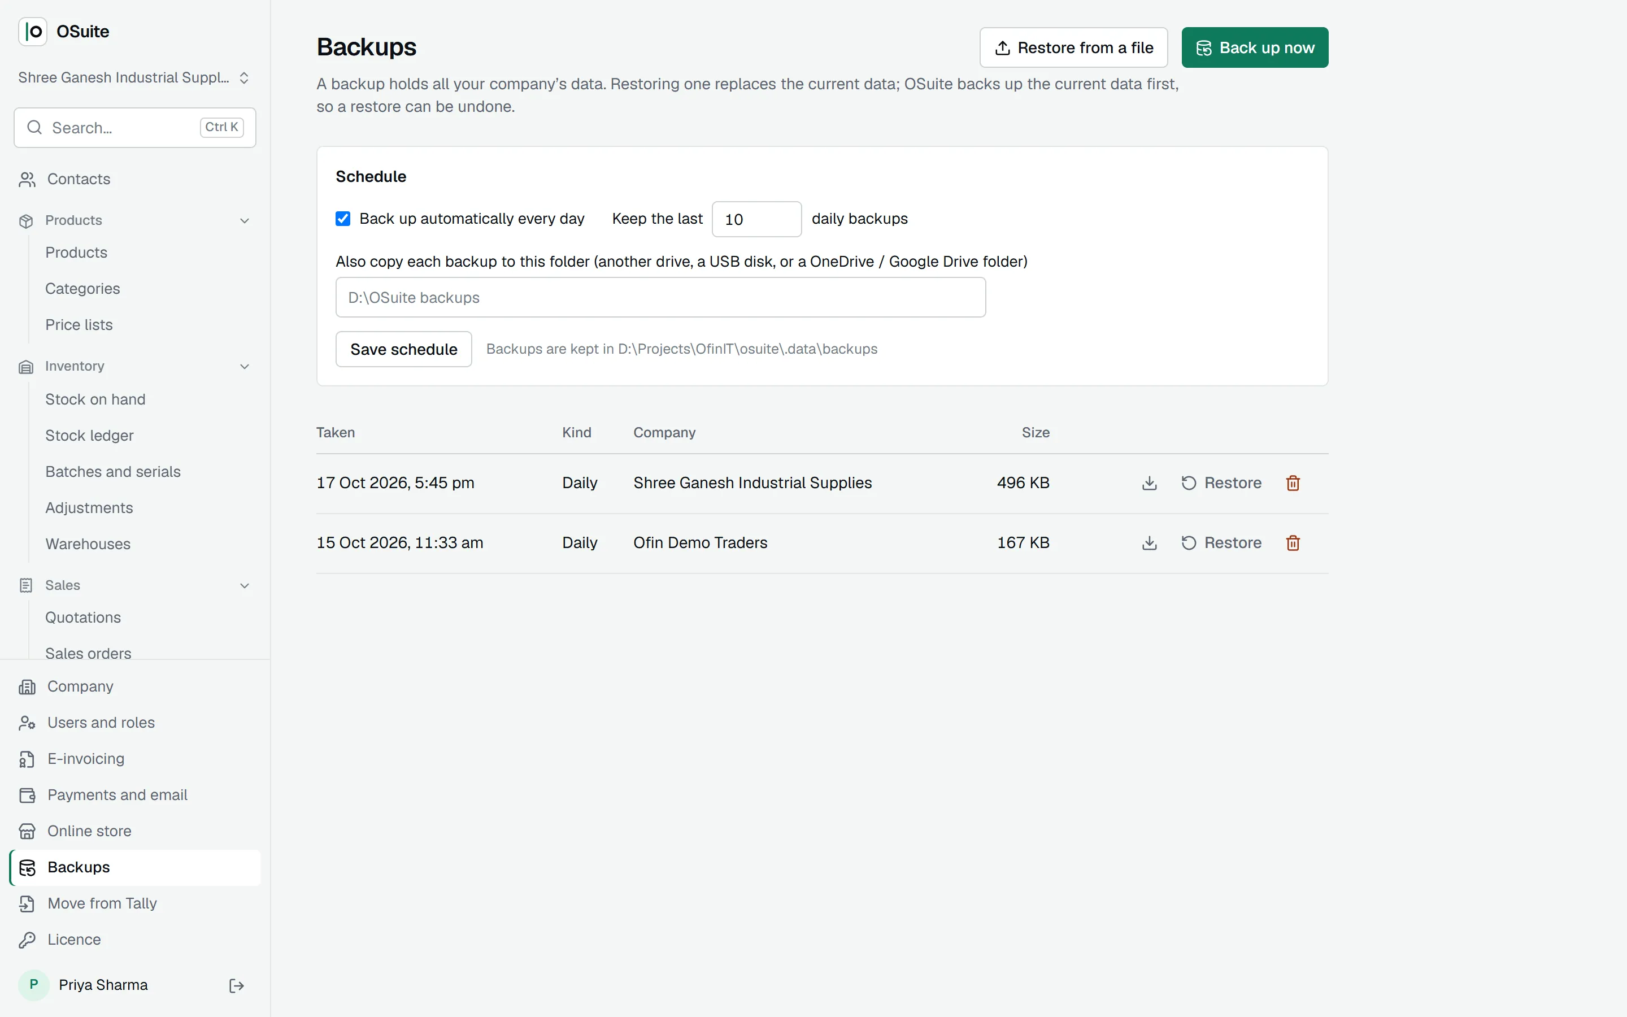Collapse the Sales section
This screenshot has height=1017, width=1627.
(x=134, y=586)
